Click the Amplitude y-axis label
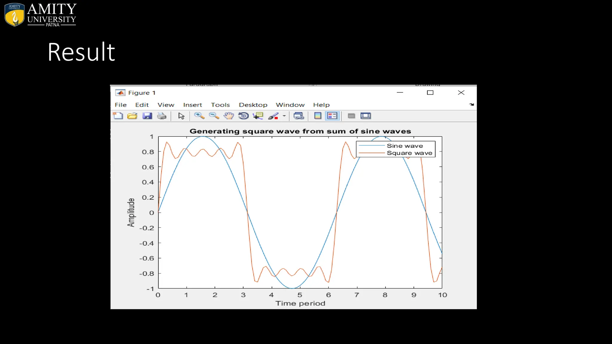 pos(131,212)
